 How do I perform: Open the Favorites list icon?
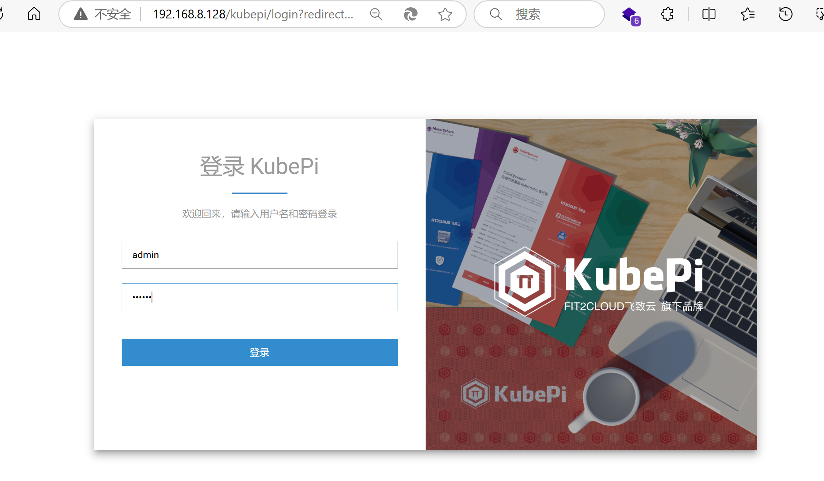click(747, 14)
